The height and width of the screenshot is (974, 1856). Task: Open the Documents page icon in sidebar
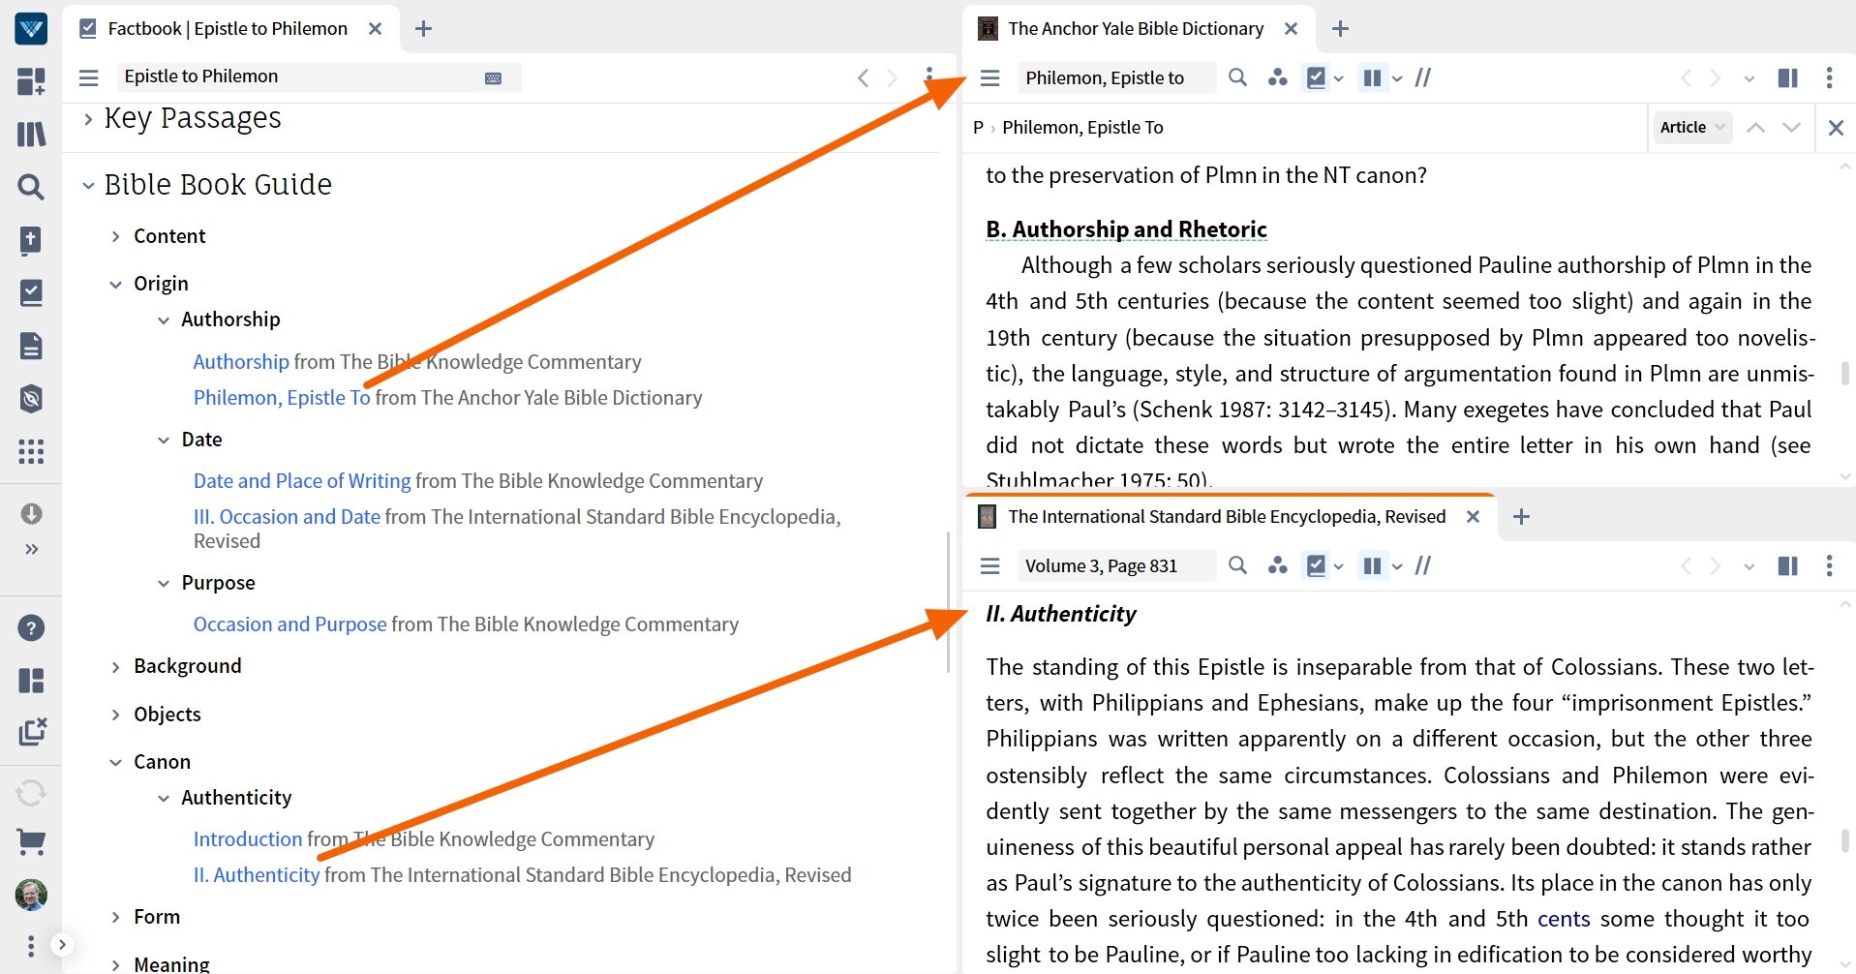[x=31, y=346]
